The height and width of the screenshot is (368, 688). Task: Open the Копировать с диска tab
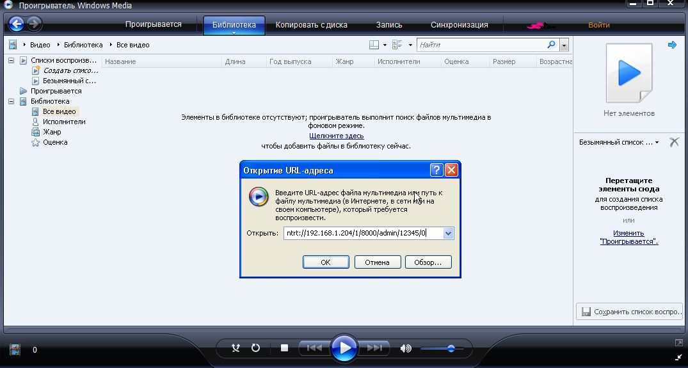point(312,24)
